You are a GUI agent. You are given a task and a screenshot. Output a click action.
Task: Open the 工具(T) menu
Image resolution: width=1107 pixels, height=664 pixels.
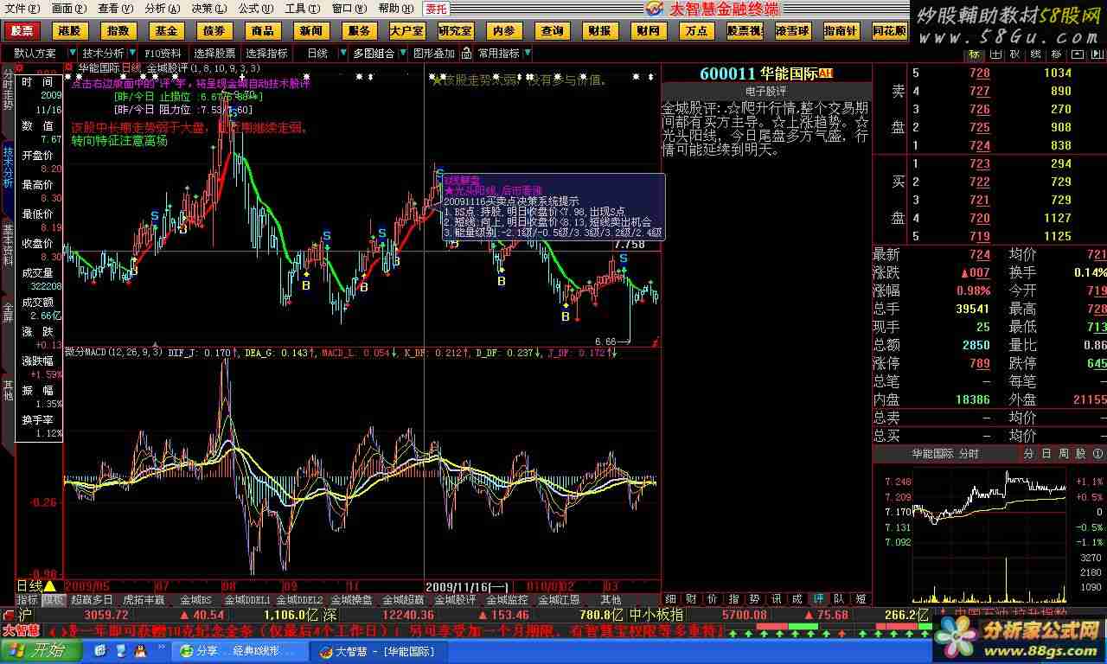[302, 9]
